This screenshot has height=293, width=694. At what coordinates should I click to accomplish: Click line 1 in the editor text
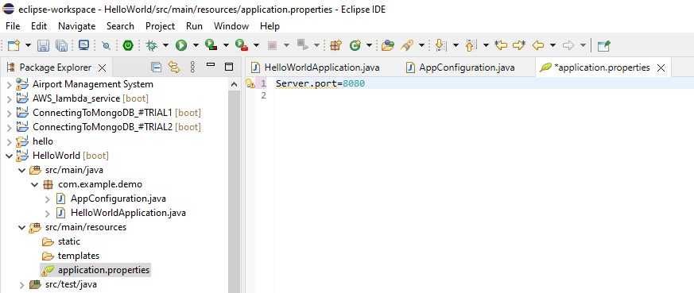(x=320, y=83)
